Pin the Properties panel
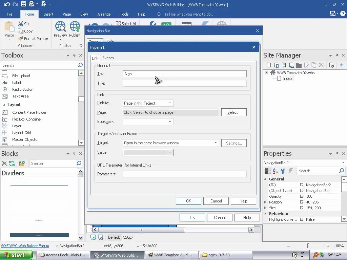Viewport: 347px width, 260px height. pos(337,153)
